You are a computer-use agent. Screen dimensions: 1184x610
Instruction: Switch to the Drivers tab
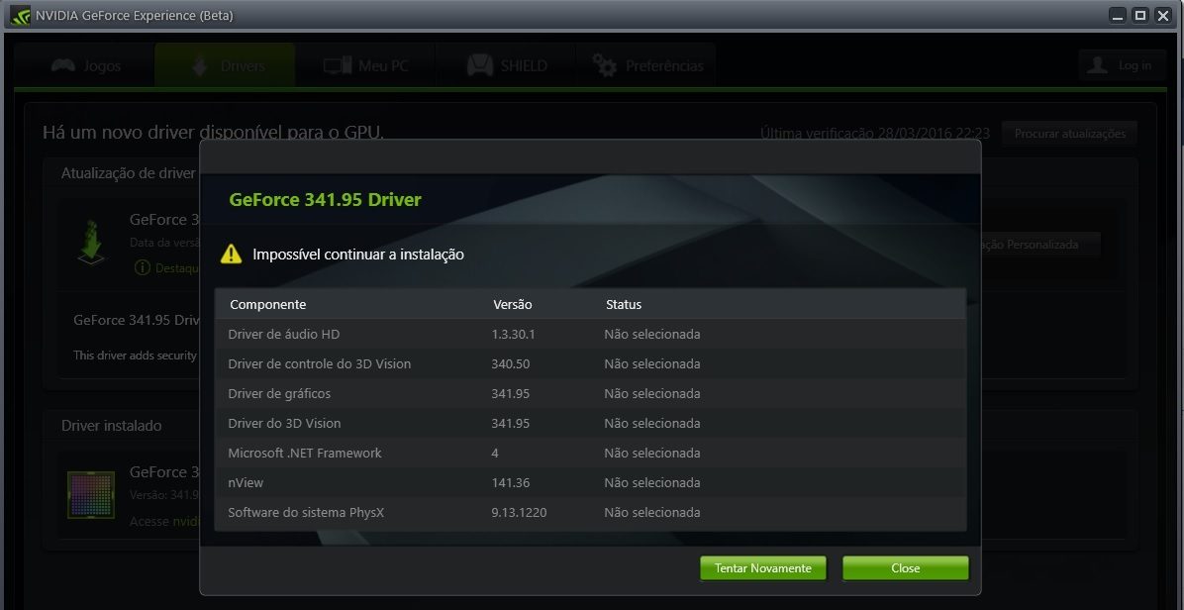coord(225,65)
